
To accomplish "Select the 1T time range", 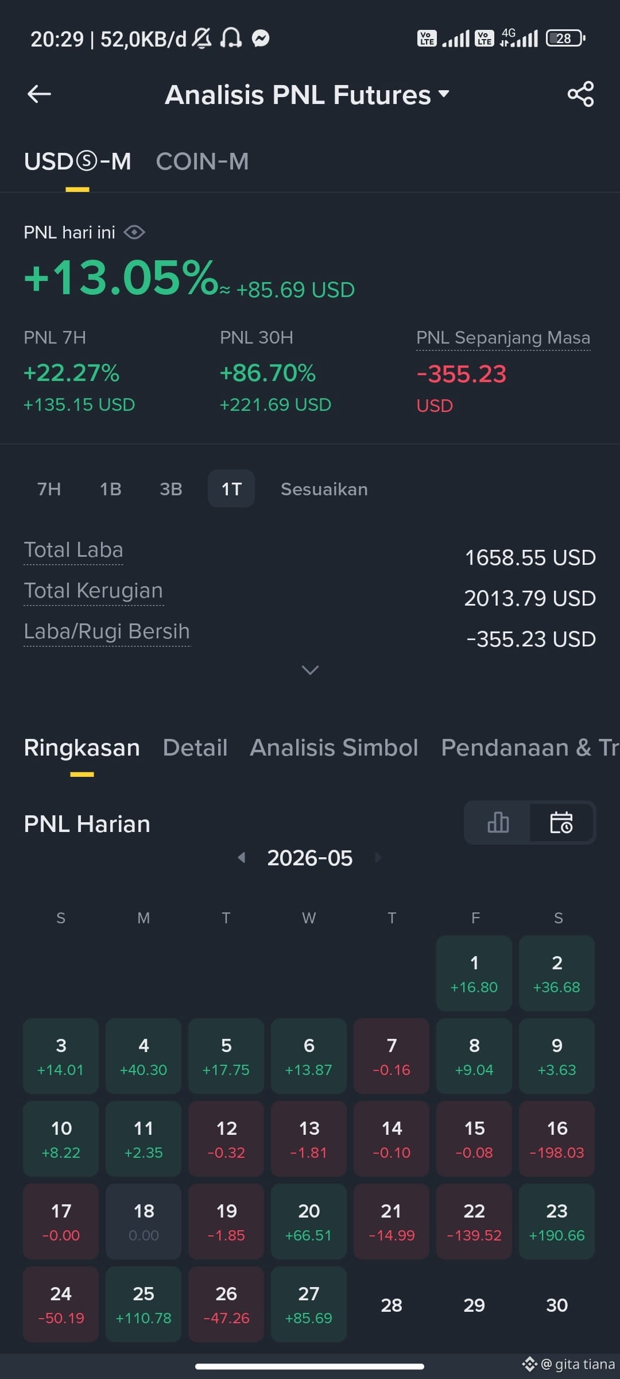I will click(231, 489).
